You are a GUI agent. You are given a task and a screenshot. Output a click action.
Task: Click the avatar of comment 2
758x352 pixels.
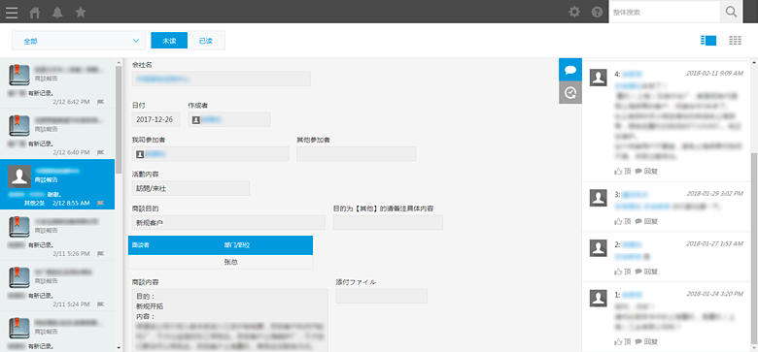coord(599,248)
